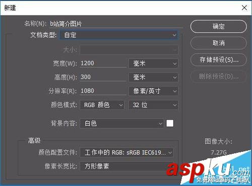This screenshot has width=252, height=186.
Task: Open 像素长宽比 dropdown showing 方形像素
Action: coord(127,166)
